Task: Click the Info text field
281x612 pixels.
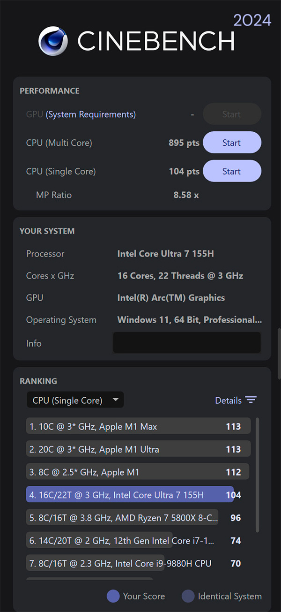Action: click(186, 343)
